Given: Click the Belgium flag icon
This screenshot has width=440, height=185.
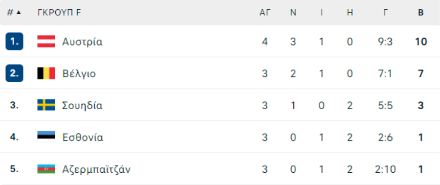Looking at the screenshot, I should 46,73.
